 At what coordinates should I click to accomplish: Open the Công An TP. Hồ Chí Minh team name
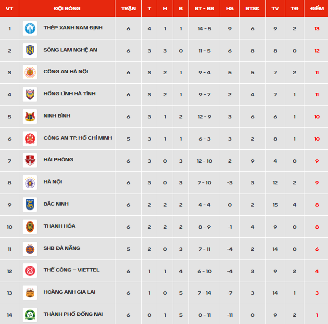coord(77,138)
